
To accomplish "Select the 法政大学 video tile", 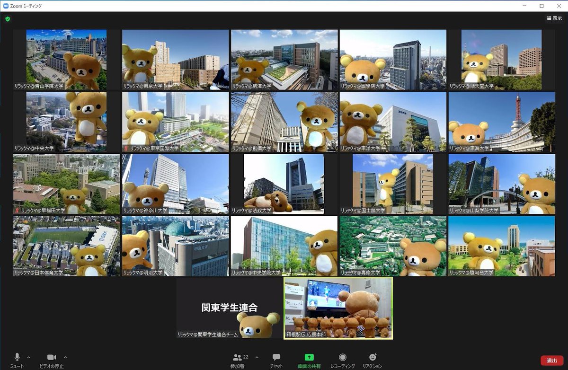I will pos(284,184).
